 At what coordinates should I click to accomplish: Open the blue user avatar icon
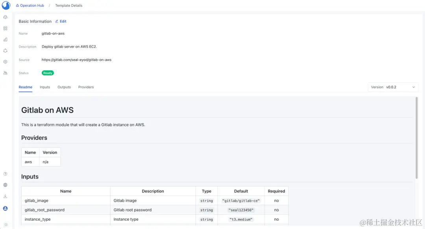click(5, 209)
